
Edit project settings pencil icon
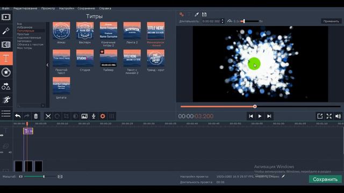283,176
